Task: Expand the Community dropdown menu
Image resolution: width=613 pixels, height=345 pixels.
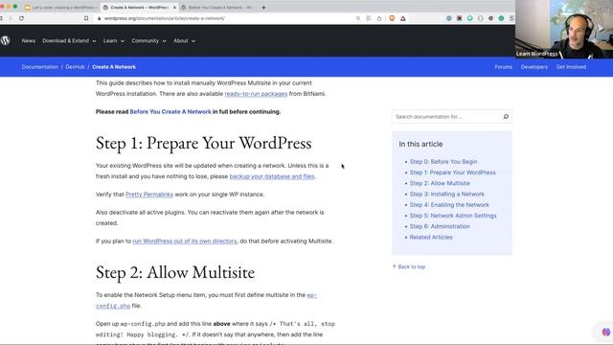Action: click(x=149, y=40)
